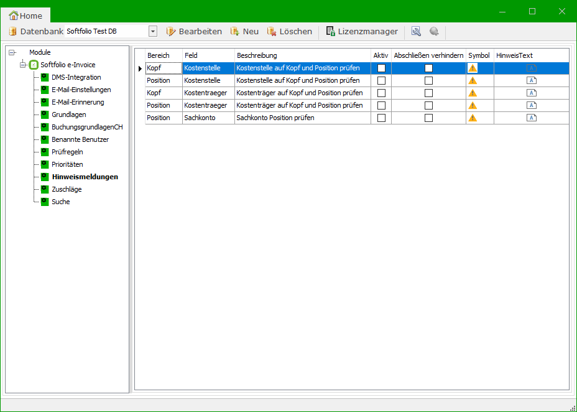This screenshot has height=412, width=577.
Task: Open the Datenbank dropdown list
Action: (x=153, y=31)
